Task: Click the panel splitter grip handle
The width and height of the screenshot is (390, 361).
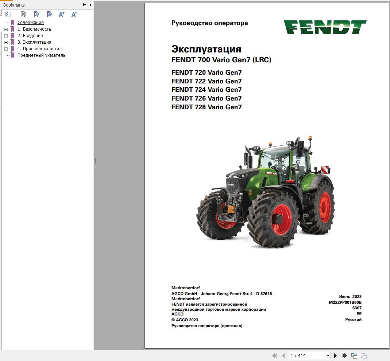Action: (x=96, y=162)
